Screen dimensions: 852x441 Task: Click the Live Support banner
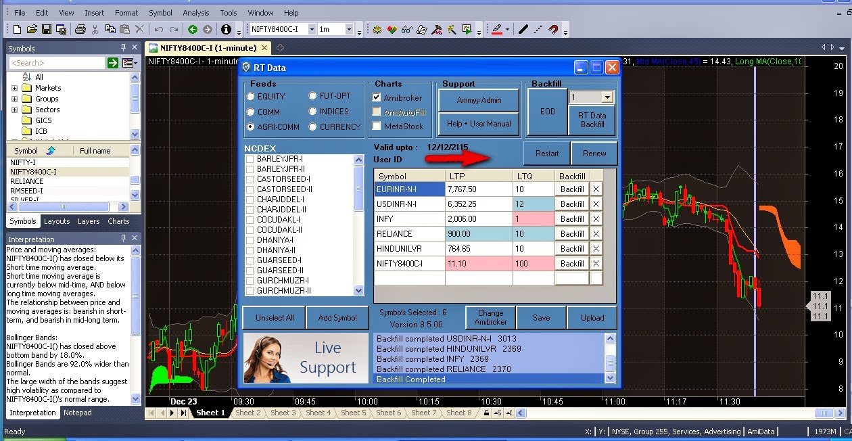pos(307,358)
